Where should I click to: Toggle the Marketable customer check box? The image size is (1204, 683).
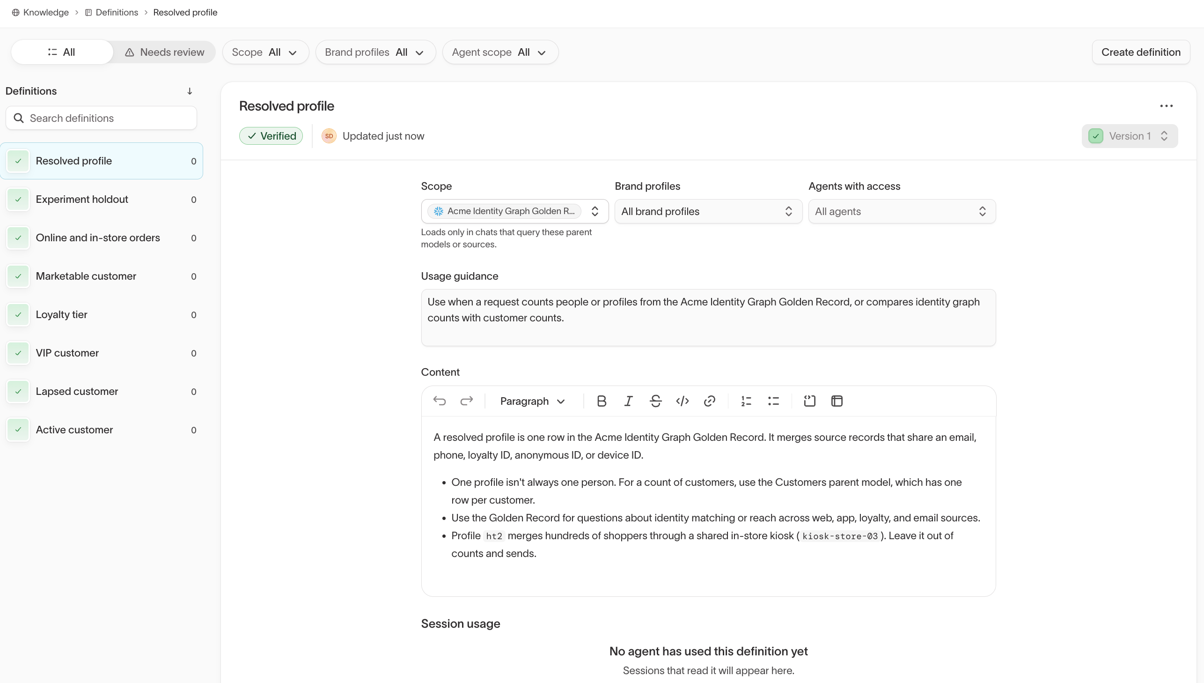click(18, 276)
